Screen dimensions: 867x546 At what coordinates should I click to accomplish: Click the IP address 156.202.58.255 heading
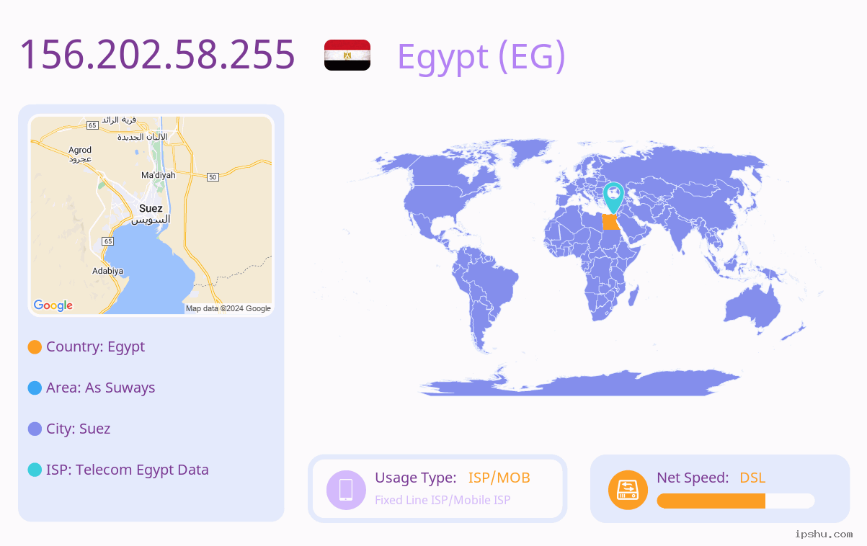[157, 55]
